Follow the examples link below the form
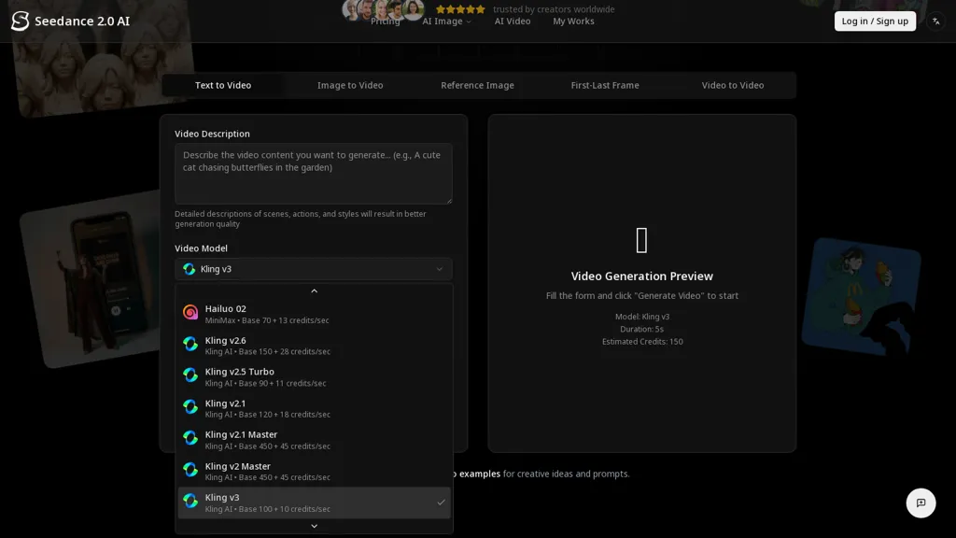This screenshot has height=538, width=956. (x=479, y=474)
